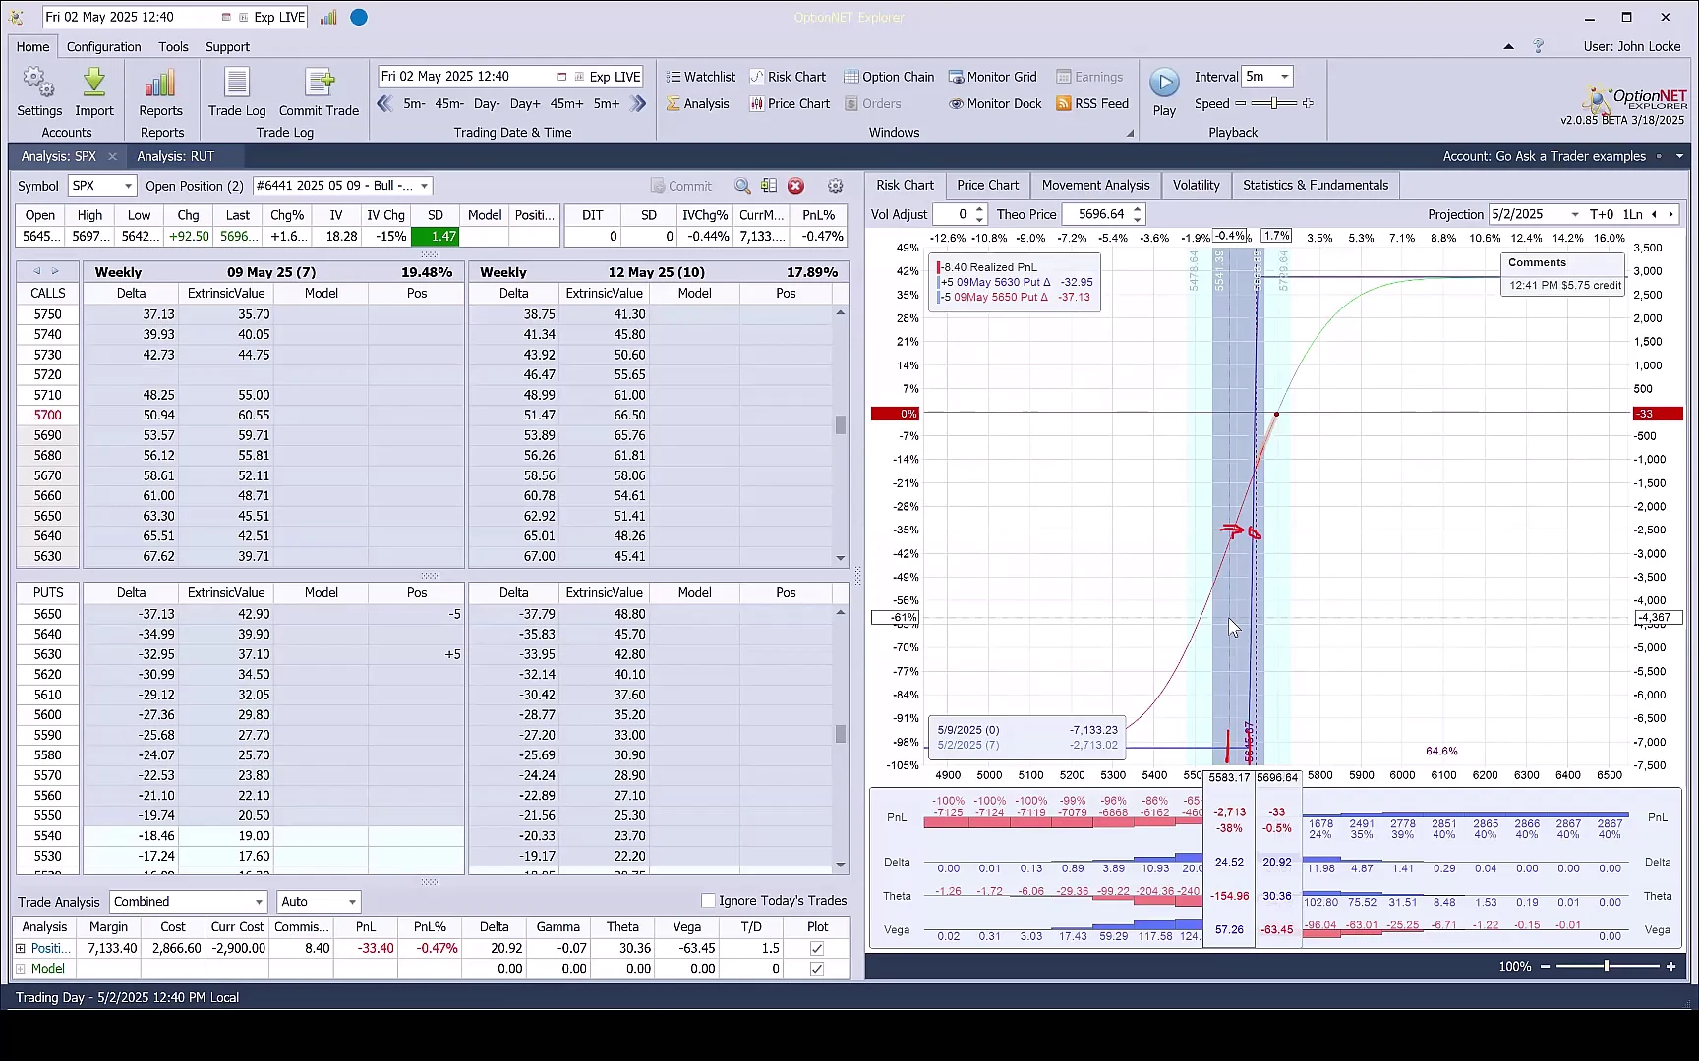Open the Open Position #6441 dropdown
1699x1061 pixels.
(x=425, y=186)
